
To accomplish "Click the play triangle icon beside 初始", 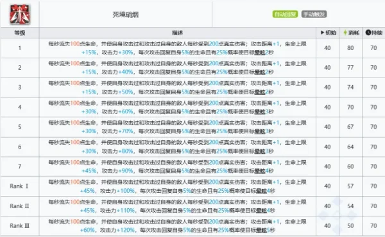I will click(322, 33).
